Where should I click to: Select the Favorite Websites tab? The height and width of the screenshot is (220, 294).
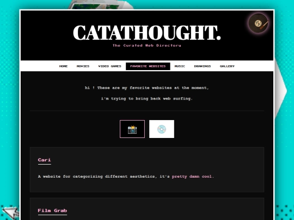[x=148, y=66]
